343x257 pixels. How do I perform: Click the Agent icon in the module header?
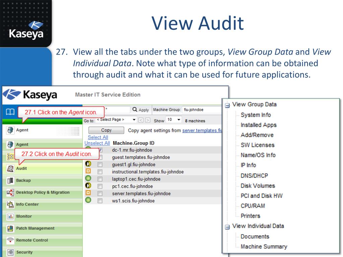tap(10, 130)
